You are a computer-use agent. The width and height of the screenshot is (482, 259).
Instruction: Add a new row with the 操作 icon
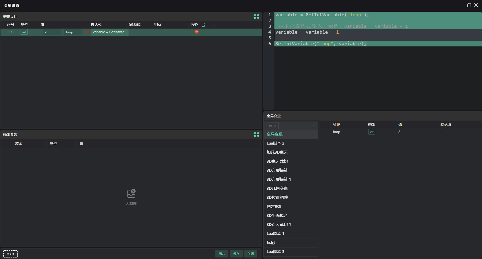tap(204, 25)
